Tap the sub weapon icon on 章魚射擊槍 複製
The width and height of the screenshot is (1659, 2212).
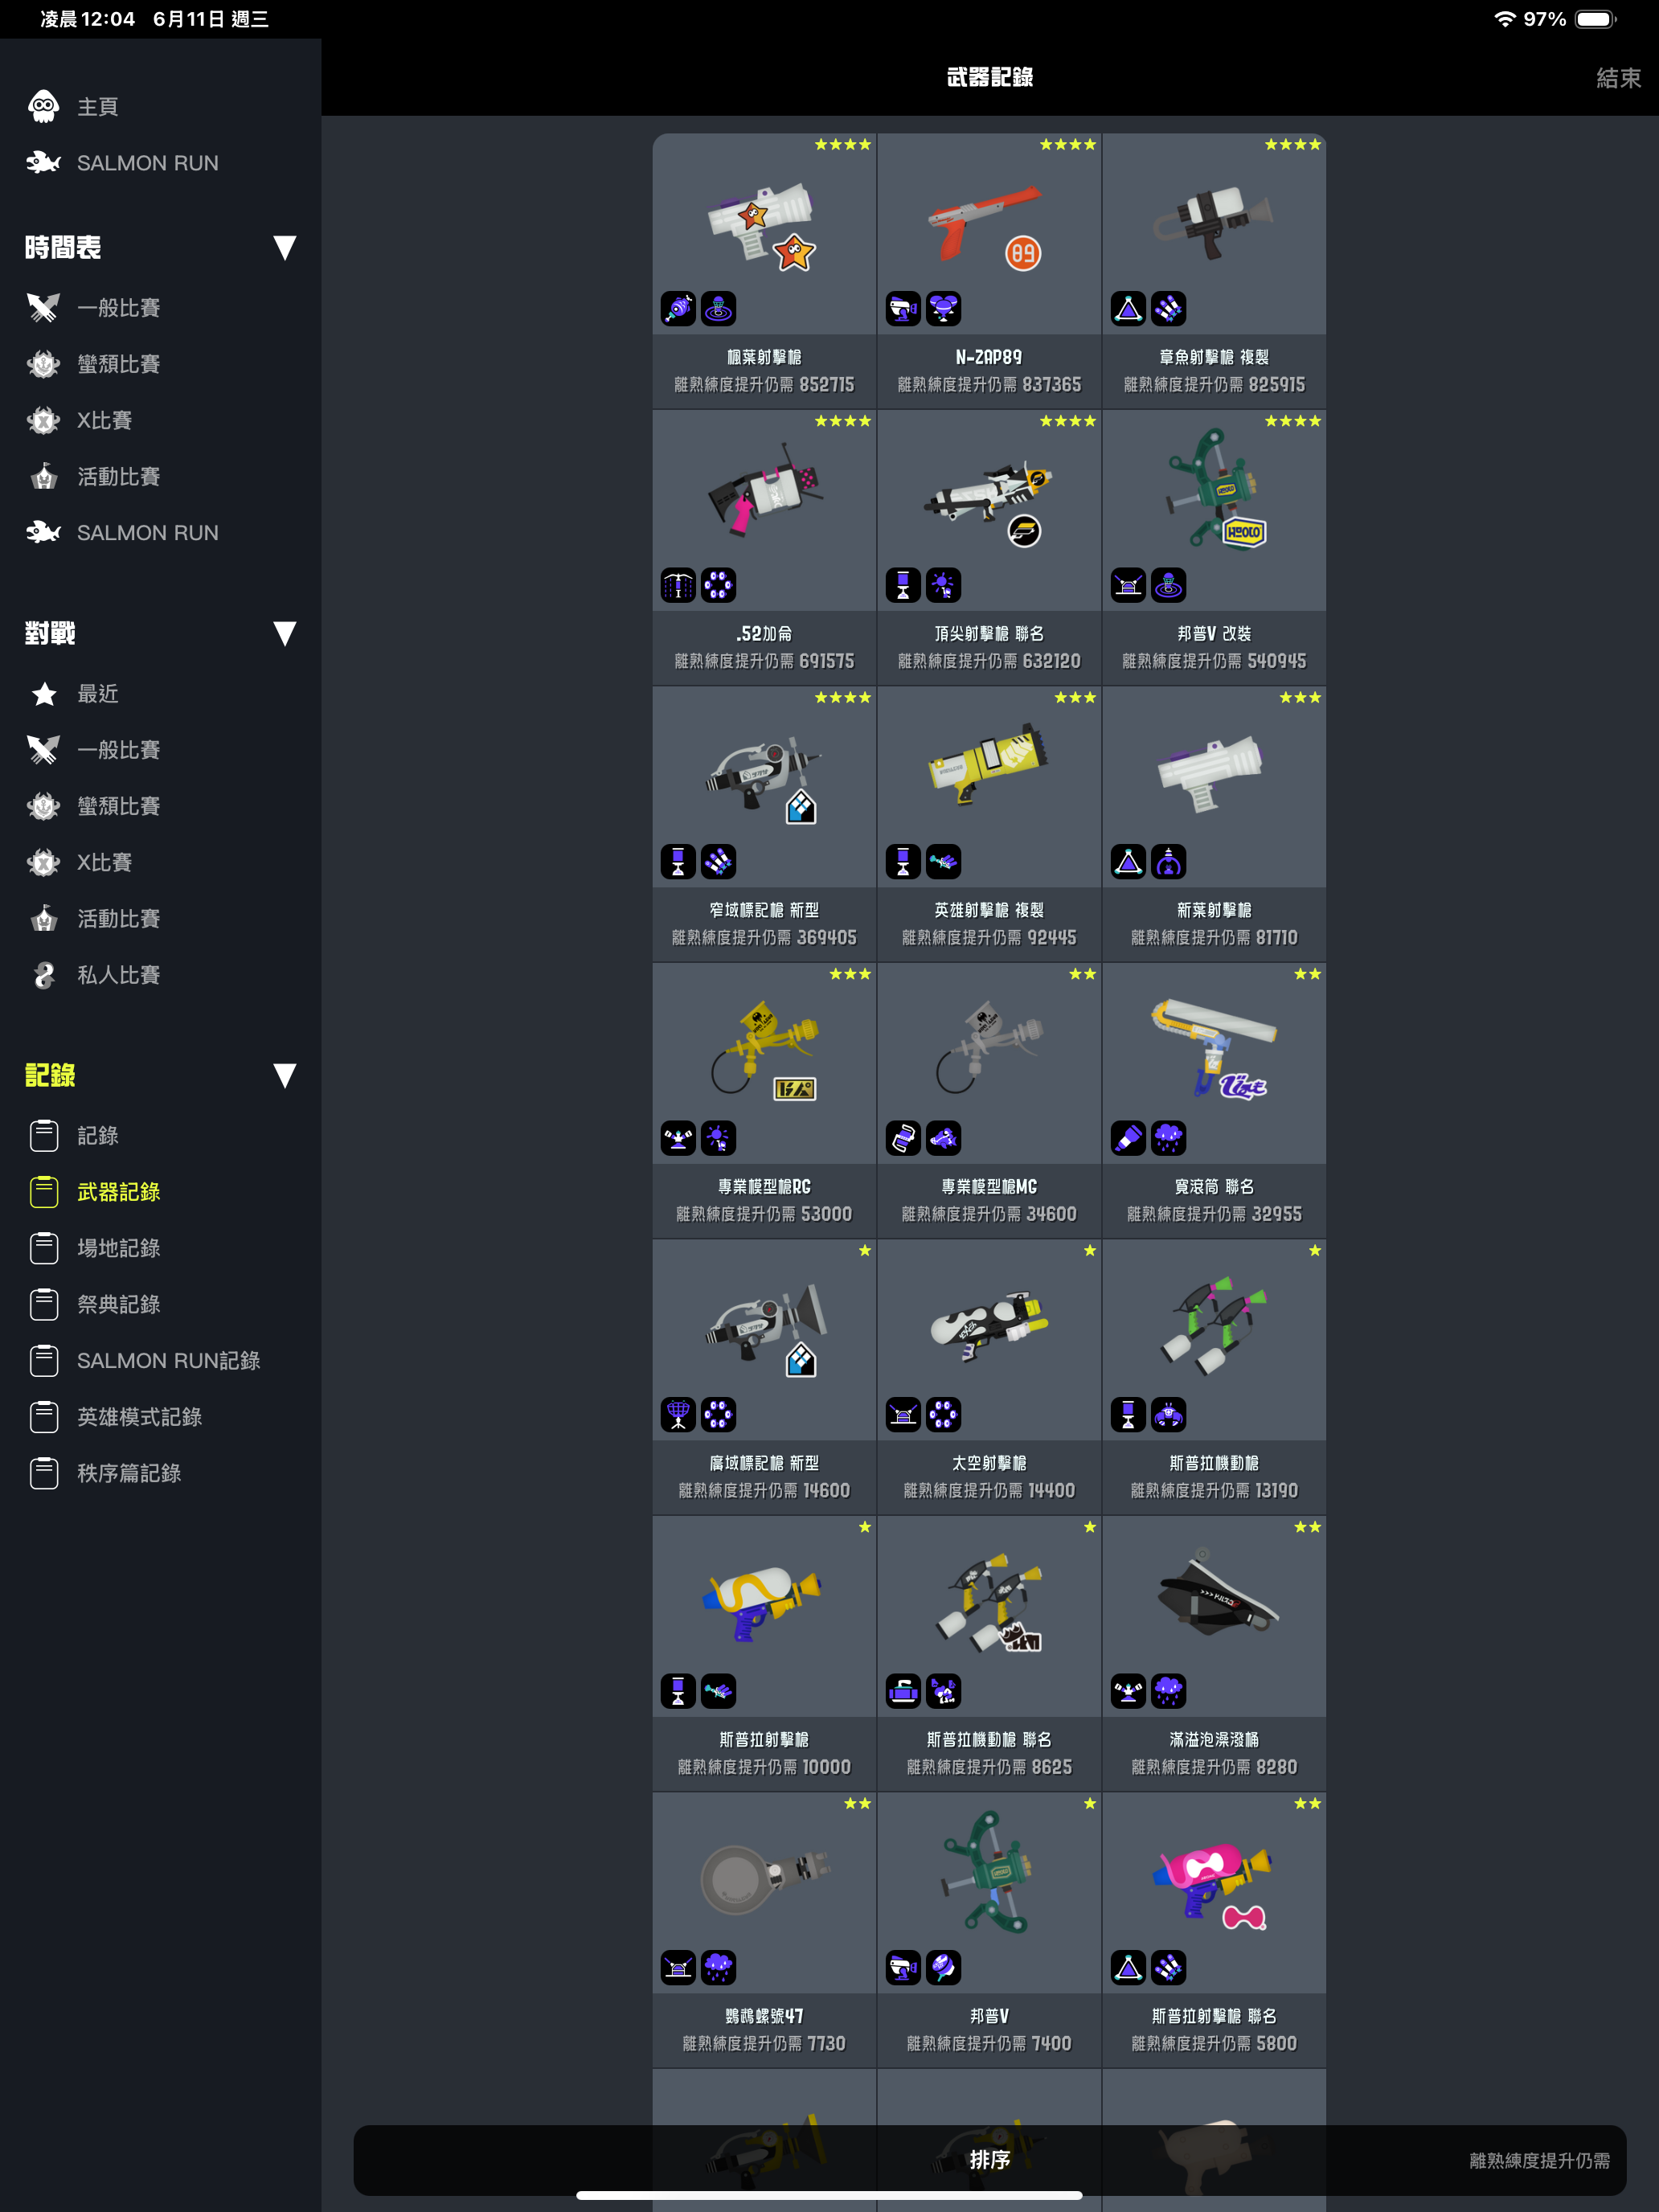[1128, 309]
